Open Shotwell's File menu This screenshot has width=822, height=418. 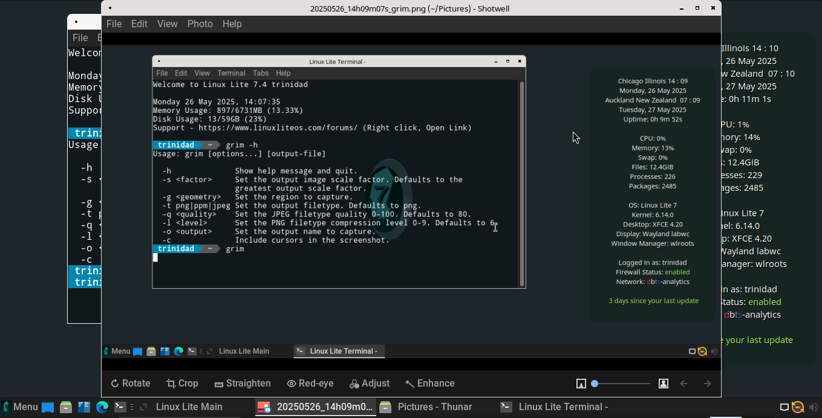point(114,24)
